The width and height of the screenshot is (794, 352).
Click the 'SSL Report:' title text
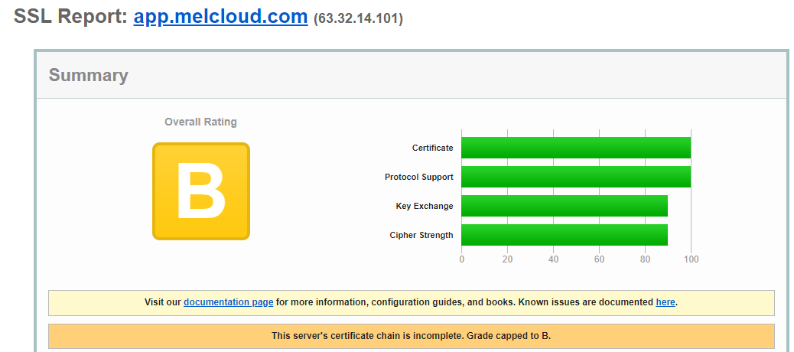click(x=70, y=17)
